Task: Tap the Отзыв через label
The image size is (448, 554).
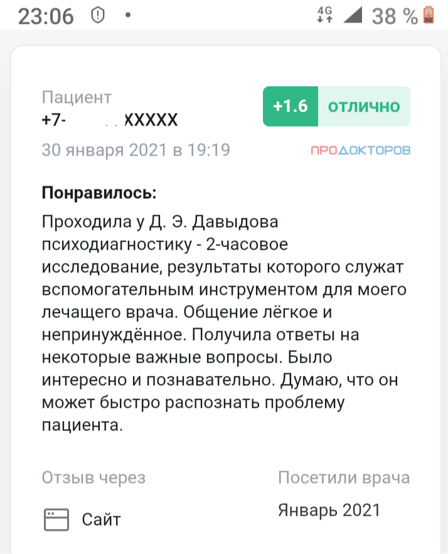Action: (x=93, y=478)
